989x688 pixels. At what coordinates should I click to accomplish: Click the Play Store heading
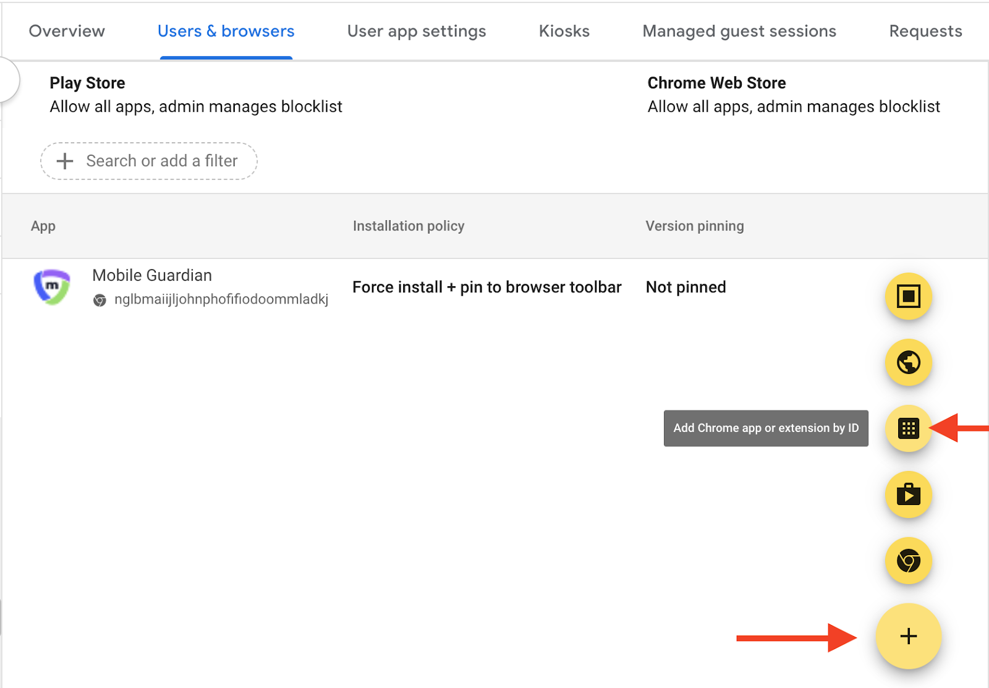click(87, 83)
